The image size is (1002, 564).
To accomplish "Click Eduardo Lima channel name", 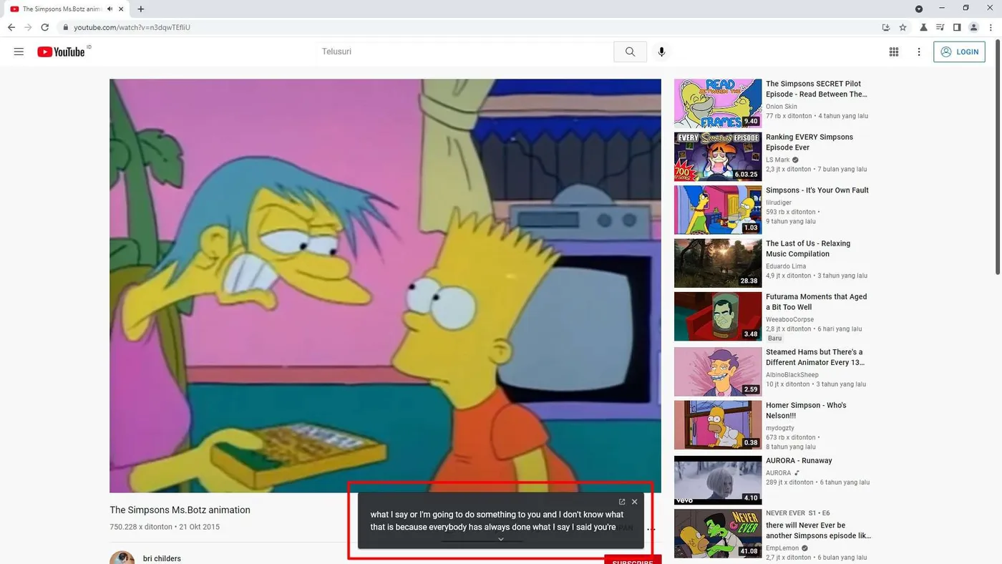I will click(786, 266).
